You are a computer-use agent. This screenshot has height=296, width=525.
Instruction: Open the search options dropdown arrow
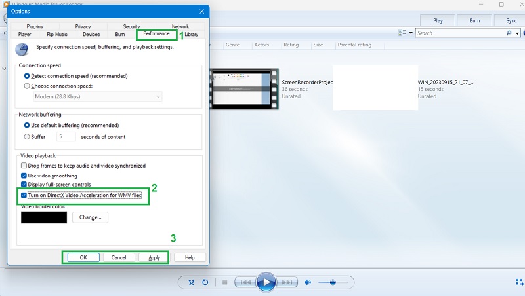(x=517, y=33)
